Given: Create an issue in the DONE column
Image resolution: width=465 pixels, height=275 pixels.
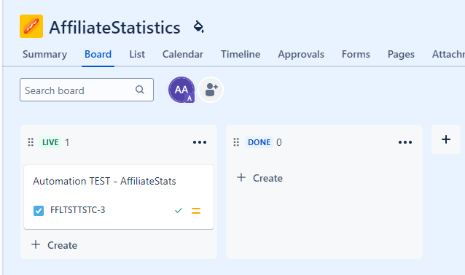Looking at the screenshot, I should point(259,178).
